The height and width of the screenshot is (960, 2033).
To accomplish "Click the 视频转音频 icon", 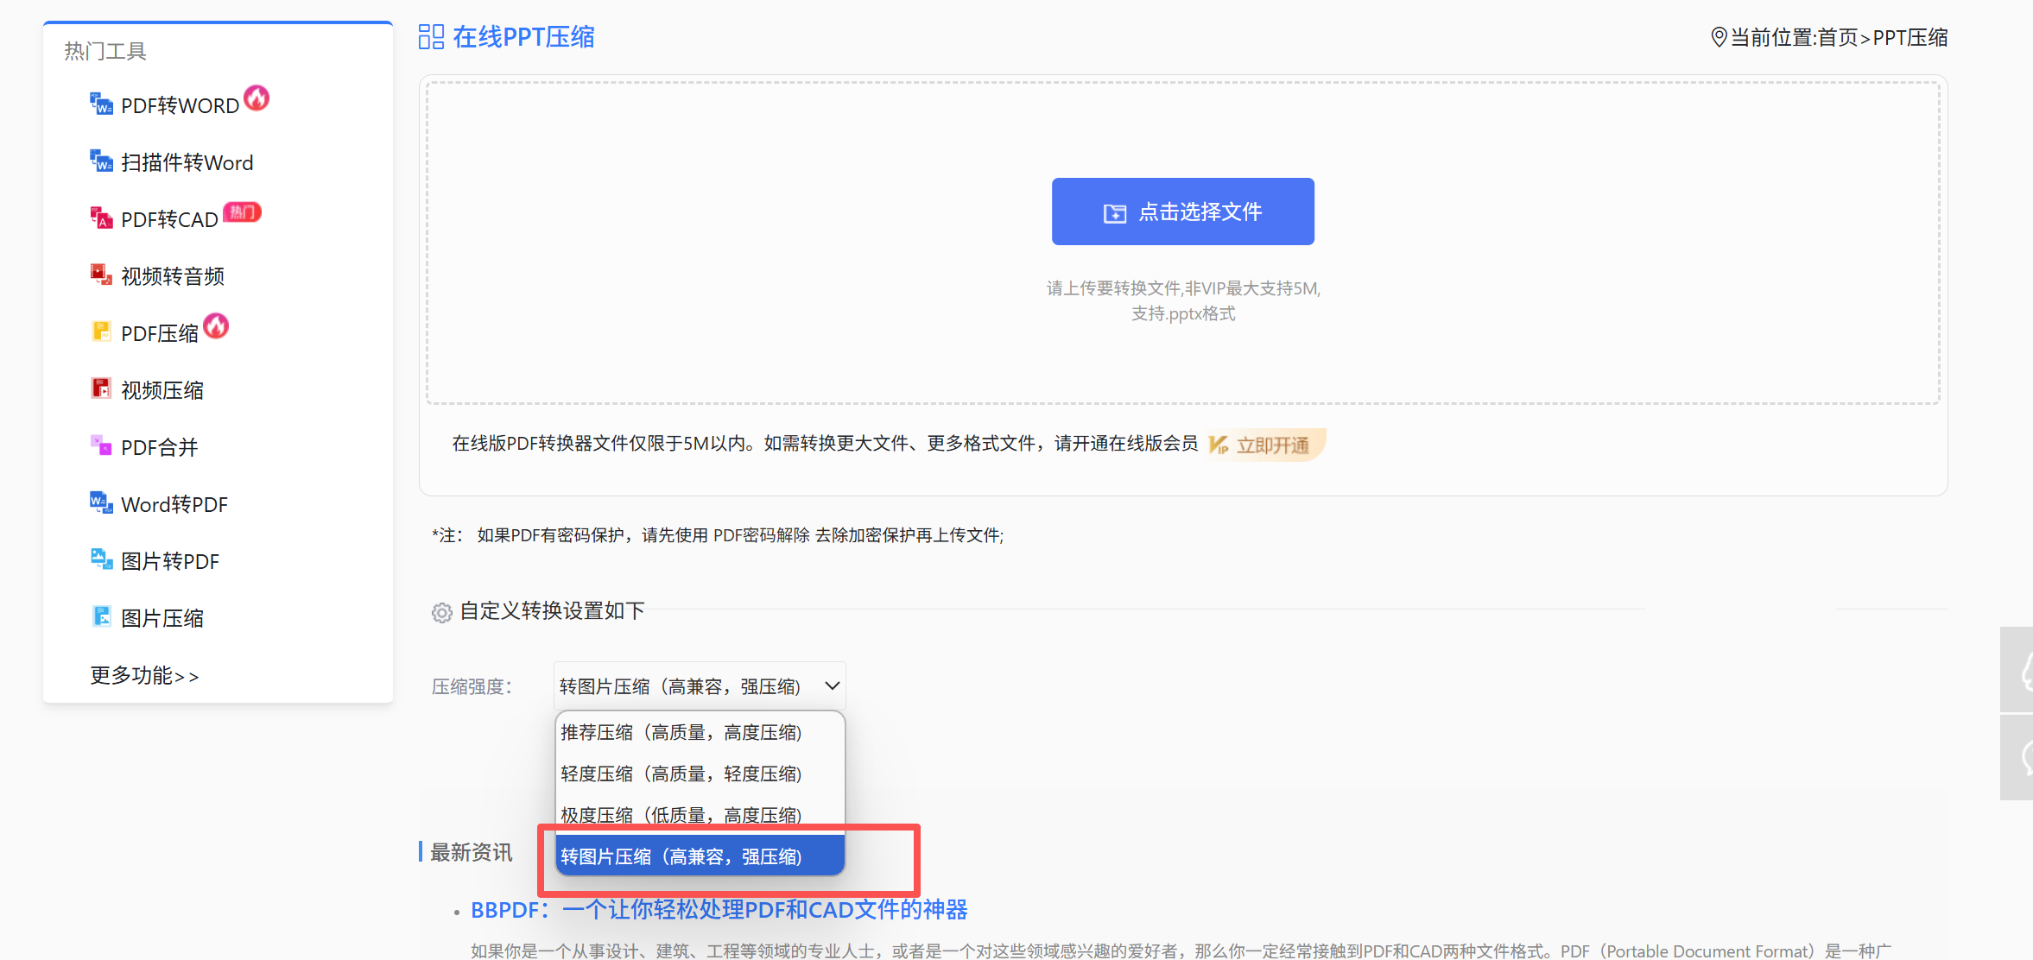I will [101, 275].
